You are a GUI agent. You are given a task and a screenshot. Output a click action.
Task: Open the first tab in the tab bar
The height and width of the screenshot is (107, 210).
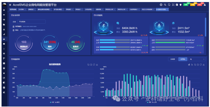tap(13, 9)
